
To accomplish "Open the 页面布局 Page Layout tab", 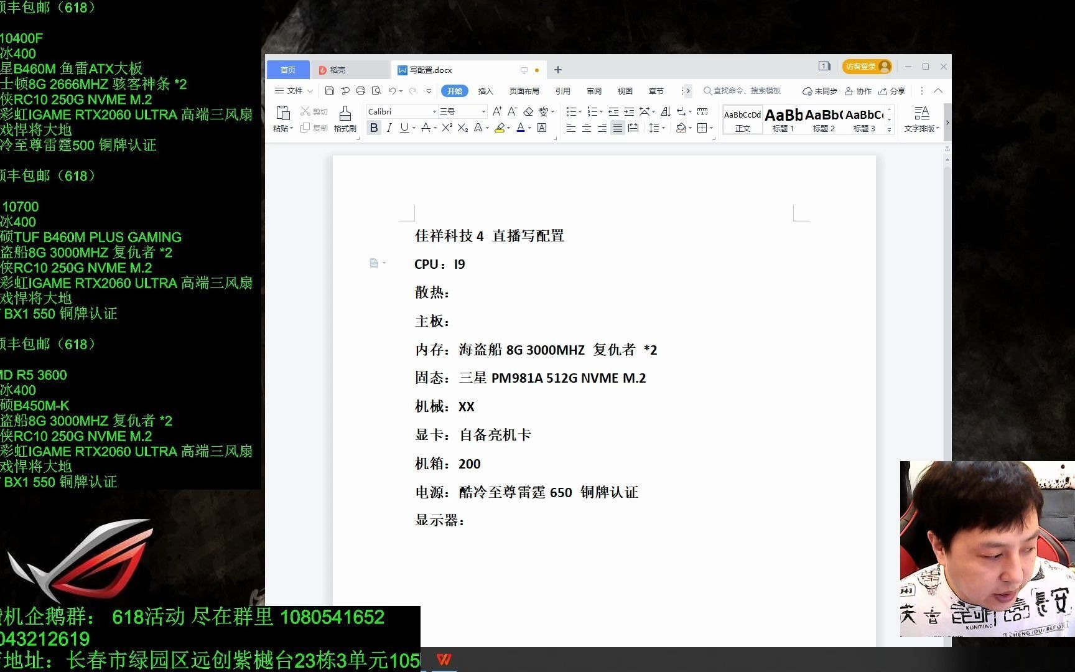I will click(524, 91).
